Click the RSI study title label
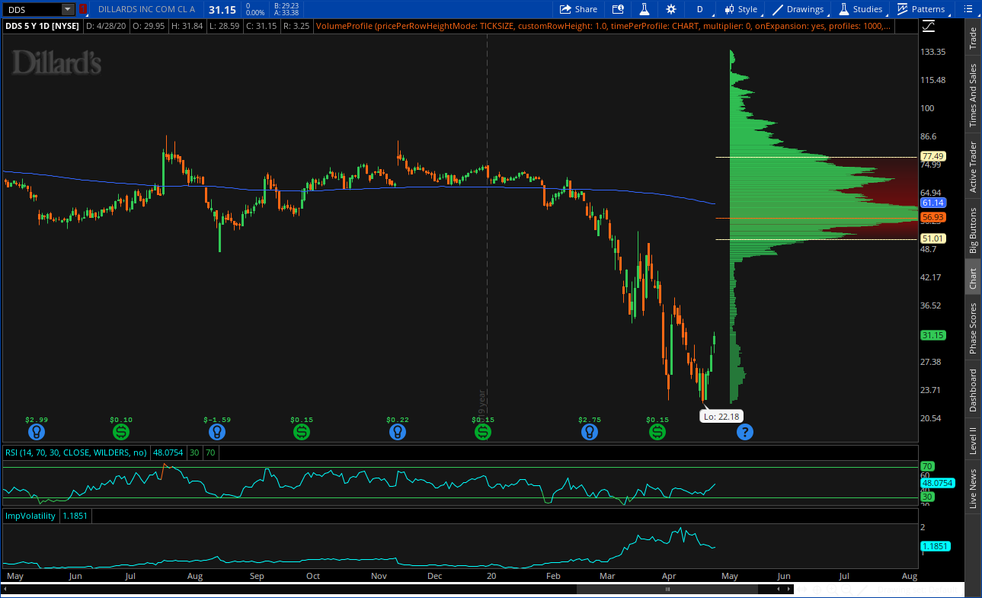982x598 pixels. 76,452
